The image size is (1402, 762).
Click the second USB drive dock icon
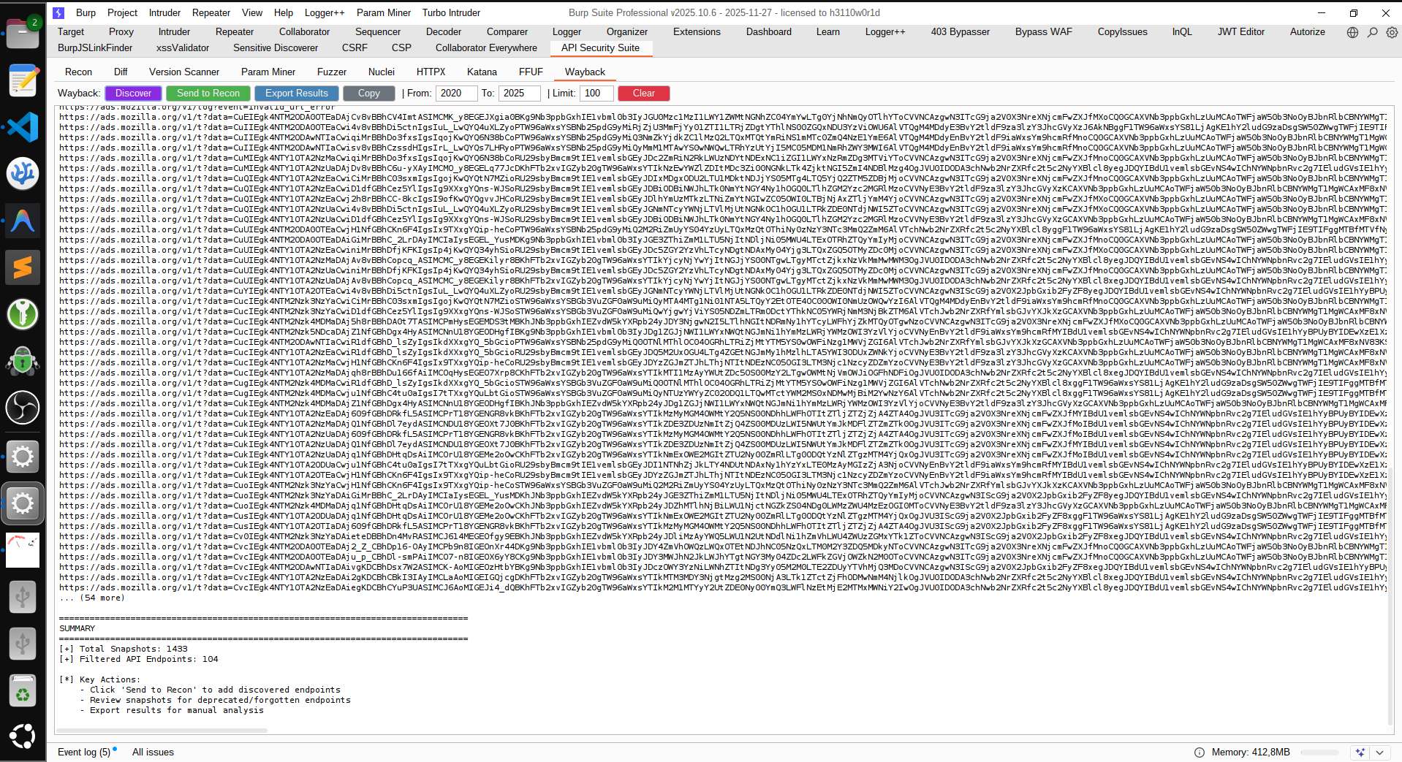(23, 644)
